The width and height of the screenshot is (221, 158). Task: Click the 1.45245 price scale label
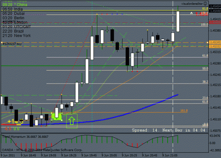[215, 75]
